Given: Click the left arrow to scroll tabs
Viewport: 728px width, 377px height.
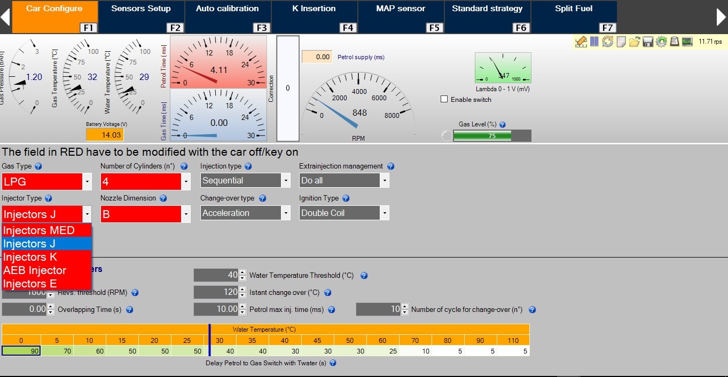Looking at the screenshot, I should [5, 17].
